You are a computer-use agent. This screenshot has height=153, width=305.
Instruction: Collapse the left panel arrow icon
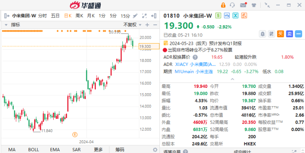click(x=7, y=16)
